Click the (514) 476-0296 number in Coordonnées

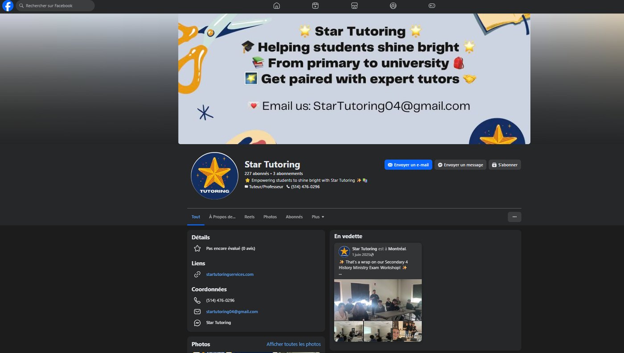(220, 300)
